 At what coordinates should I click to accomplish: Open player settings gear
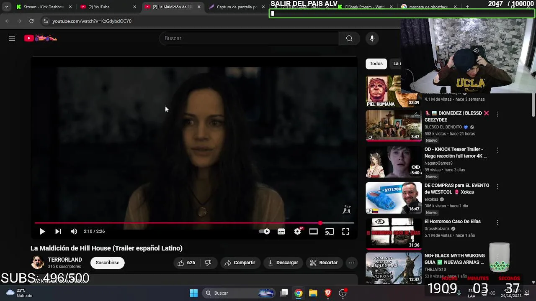(298, 231)
